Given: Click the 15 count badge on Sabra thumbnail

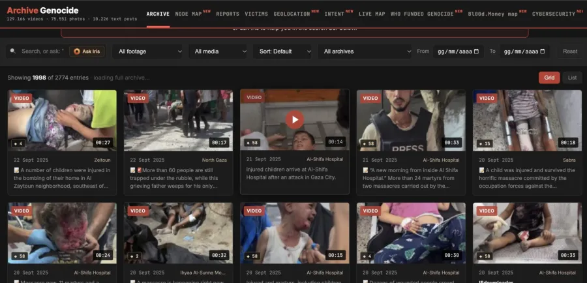Looking at the screenshot, I should pyautogui.click(x=485, y=143).
